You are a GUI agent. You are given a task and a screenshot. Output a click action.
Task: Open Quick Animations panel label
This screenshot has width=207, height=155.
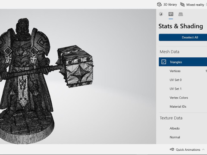click(x=188, y=149)
